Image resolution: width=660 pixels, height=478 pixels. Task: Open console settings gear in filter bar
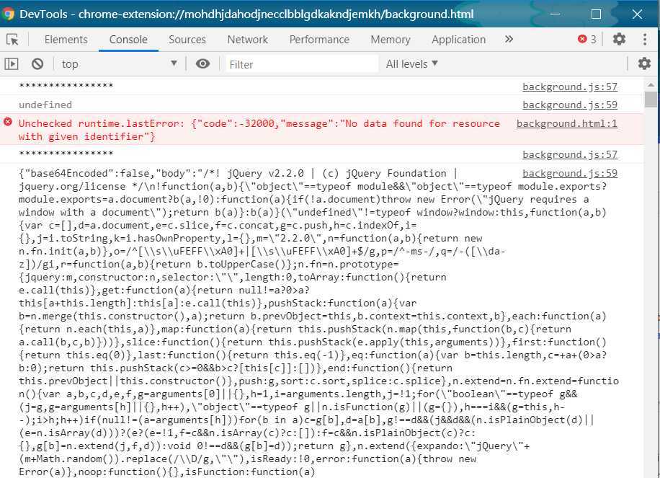tap(644, 63)
